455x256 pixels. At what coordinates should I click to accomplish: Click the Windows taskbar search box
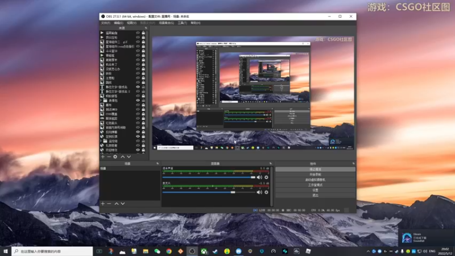(x=52, y=251)
